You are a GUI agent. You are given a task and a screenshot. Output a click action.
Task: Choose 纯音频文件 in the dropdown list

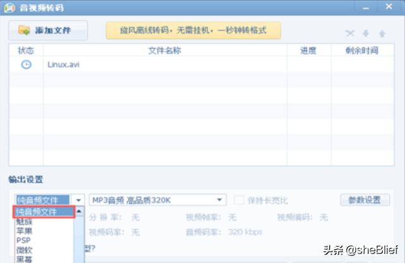tap(44, 212)
